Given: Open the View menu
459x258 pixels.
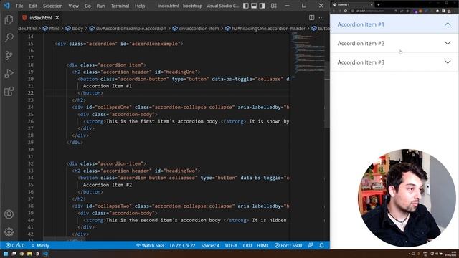Looking at the screenshot, I should click(x=73, y=6).
